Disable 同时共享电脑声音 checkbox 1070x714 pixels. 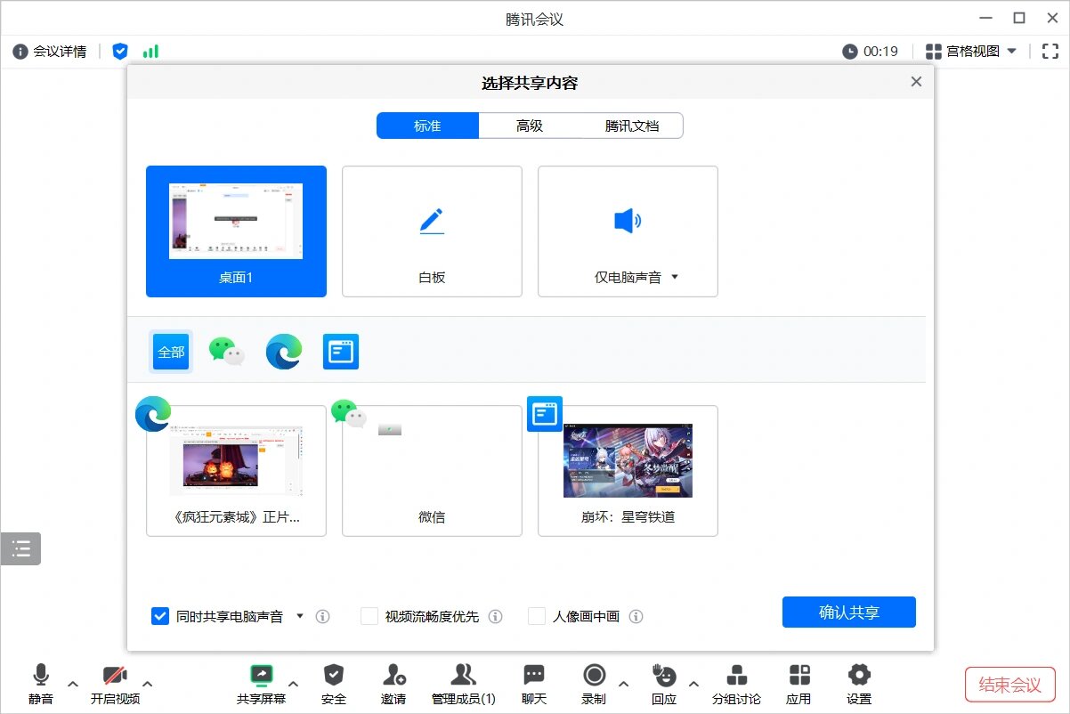160,615
